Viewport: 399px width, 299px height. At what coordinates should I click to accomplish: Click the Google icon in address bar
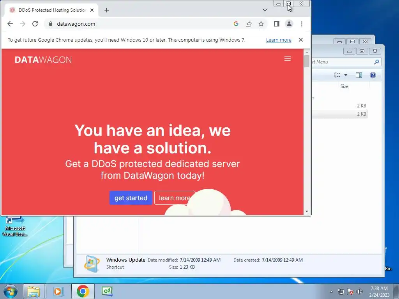[236, 24]
